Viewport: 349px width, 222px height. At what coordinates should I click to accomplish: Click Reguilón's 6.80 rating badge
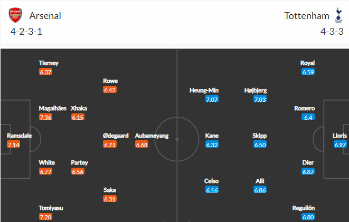coord(308,217)
